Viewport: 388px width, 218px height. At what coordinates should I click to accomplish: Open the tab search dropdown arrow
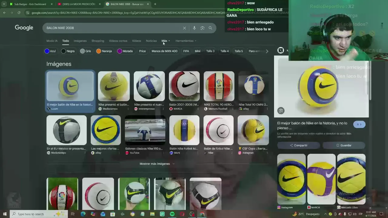[x=4, y=4]
